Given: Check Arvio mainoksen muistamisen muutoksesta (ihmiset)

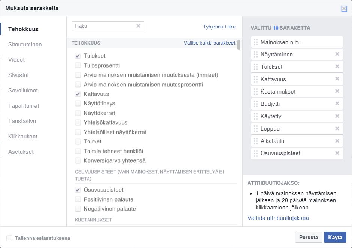Looking at the screenshot, I should (x=78, y=75).
